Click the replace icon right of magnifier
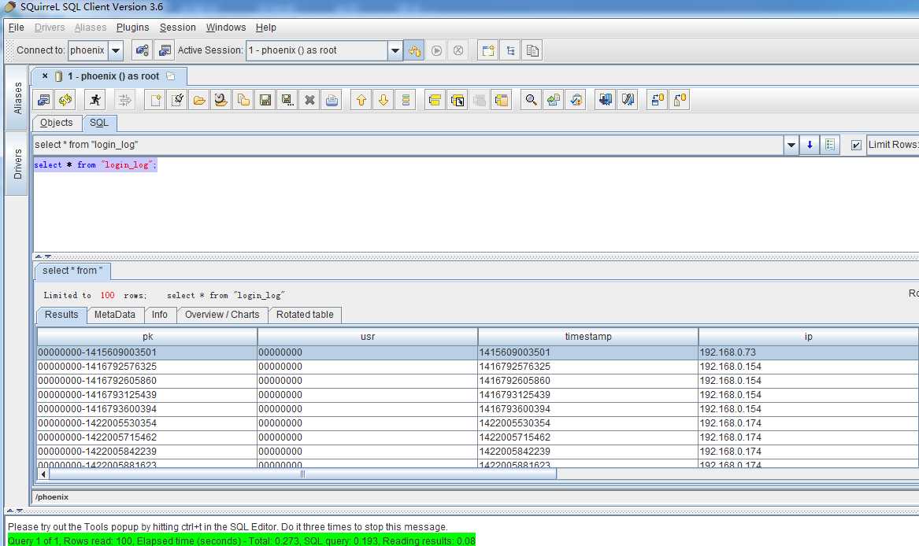The image size is (919, 546). coord(554,100)
